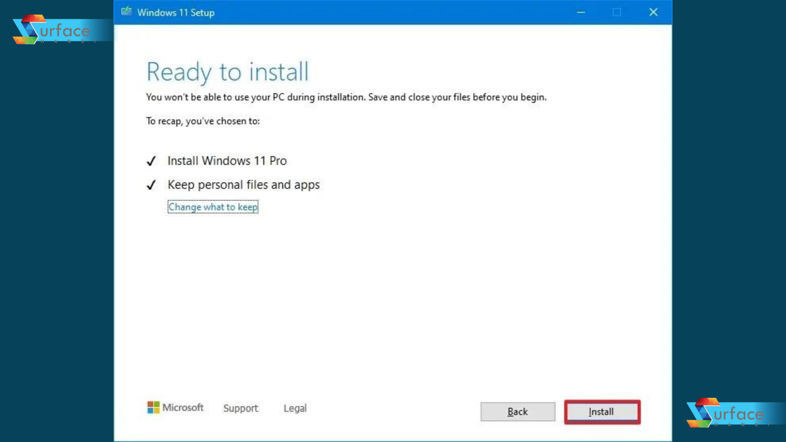Open the Legal link
The image size is (786, 442).
point(295,408)
